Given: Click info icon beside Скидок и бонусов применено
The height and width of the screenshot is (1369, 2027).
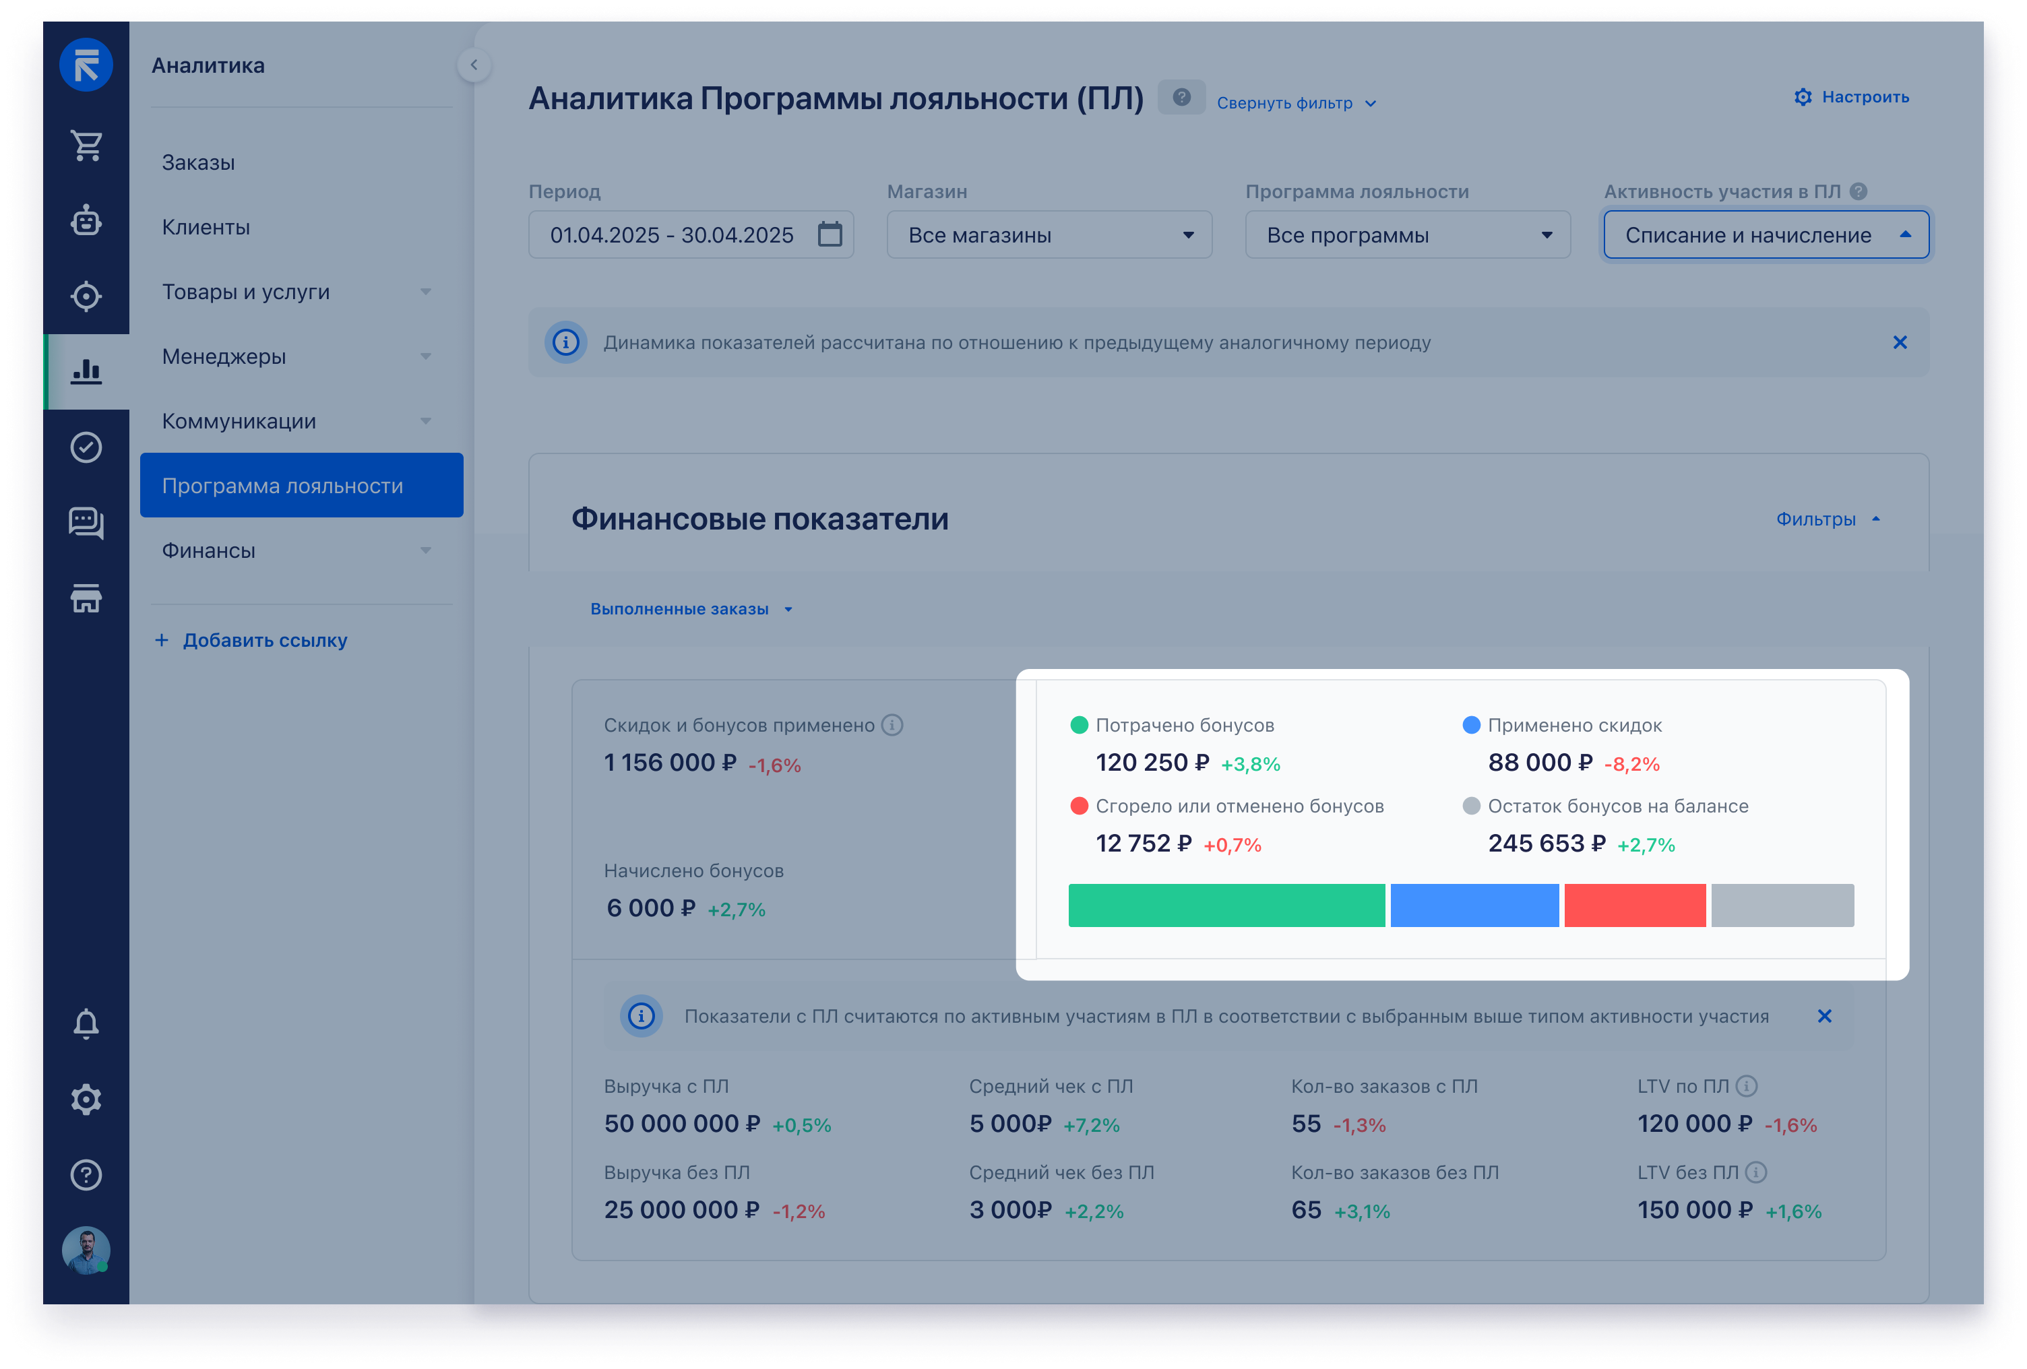Looking at the screenshot, I should 892,725.
